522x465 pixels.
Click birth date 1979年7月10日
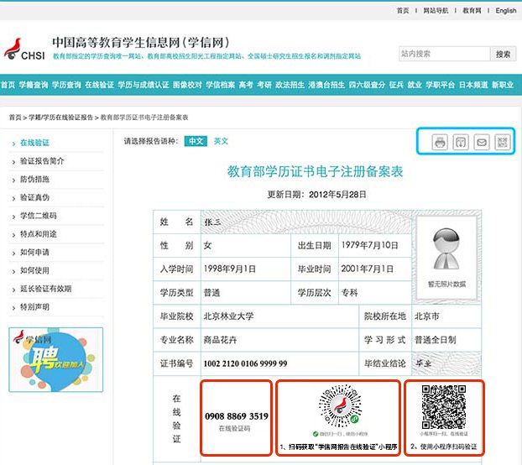pyautogui.click(x=369, y=245)
